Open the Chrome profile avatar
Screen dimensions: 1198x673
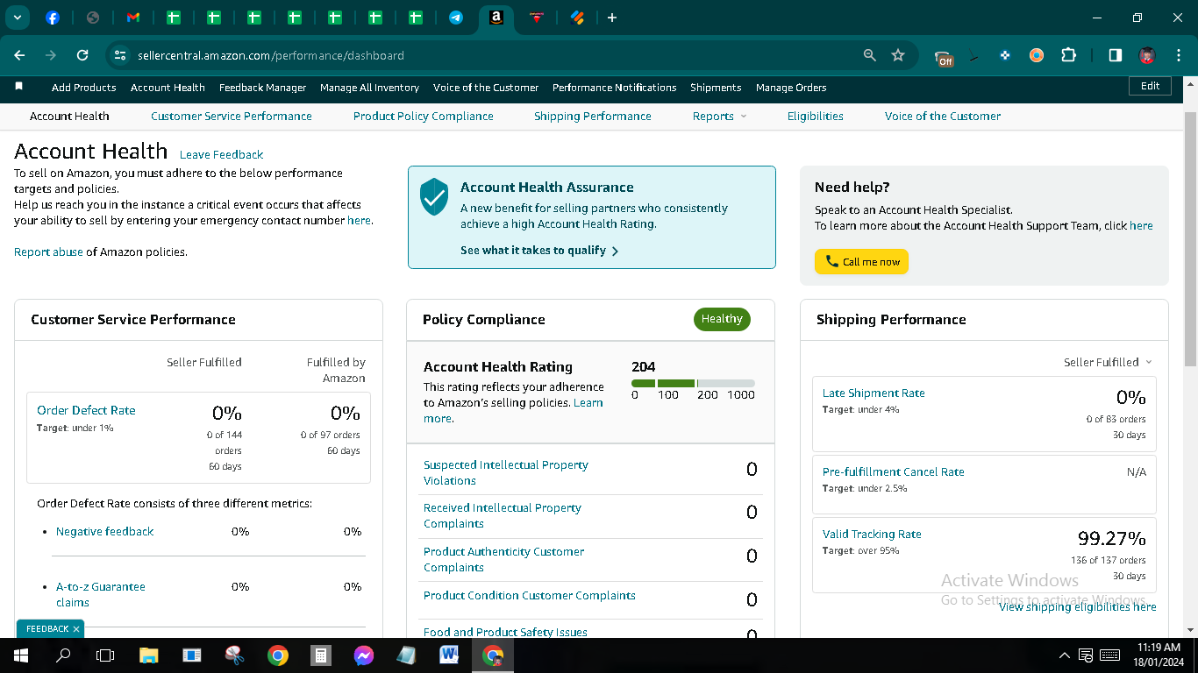(1147, 55)
